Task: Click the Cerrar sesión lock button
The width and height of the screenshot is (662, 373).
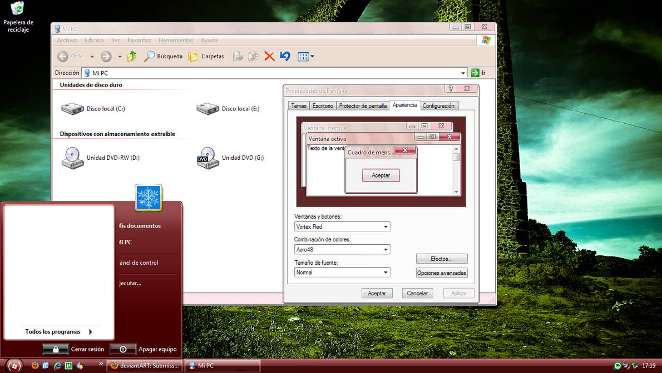Action: click(x=55, y=349)
